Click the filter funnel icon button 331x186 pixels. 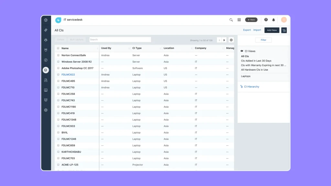(x=284, y=30)
